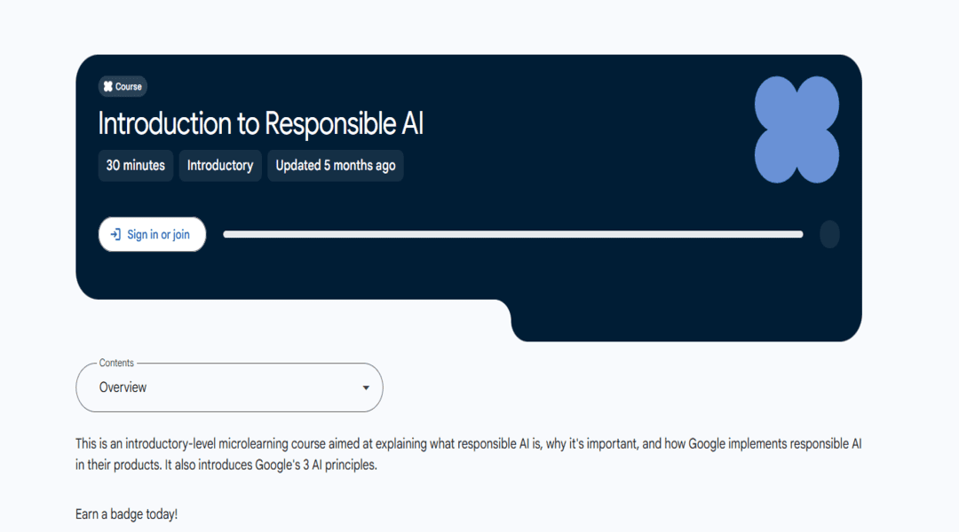Click the Contents dropdown arrow
Screen dimensions: 959x532
click(x=366, y=388)
